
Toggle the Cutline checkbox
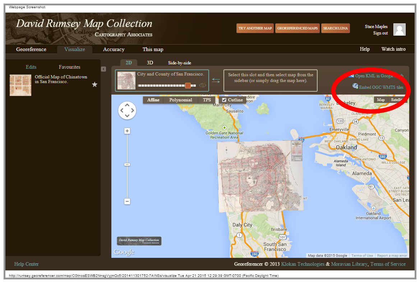pos(224,100)
